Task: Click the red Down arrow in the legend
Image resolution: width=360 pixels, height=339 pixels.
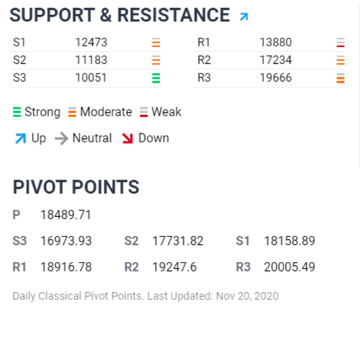Action: (x=128, y=138)
